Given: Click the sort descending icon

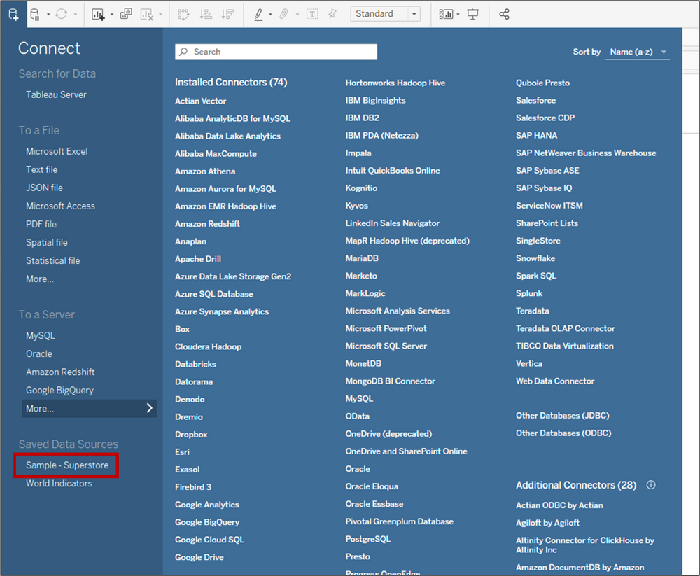Looking at the screenshot, I should [x=227, y=14].
